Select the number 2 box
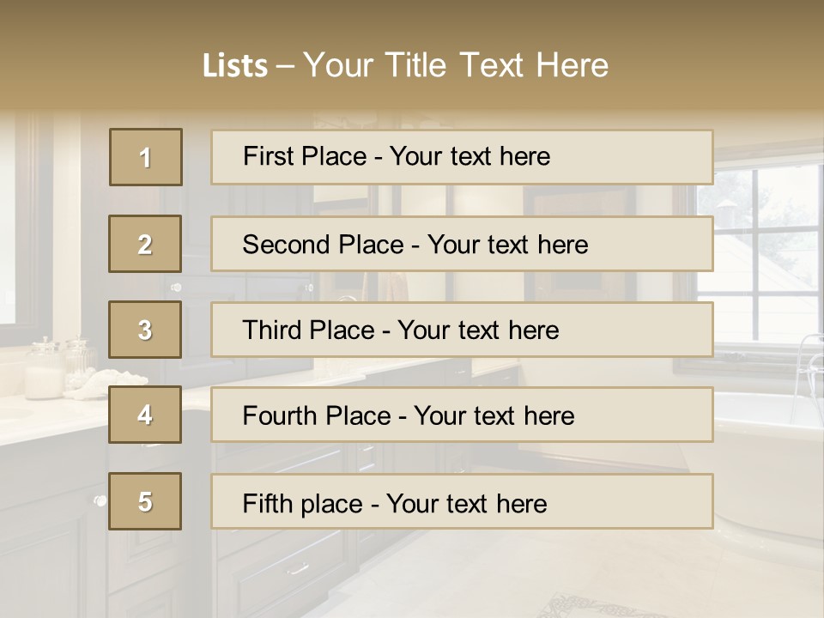 [x=145, y=244]
